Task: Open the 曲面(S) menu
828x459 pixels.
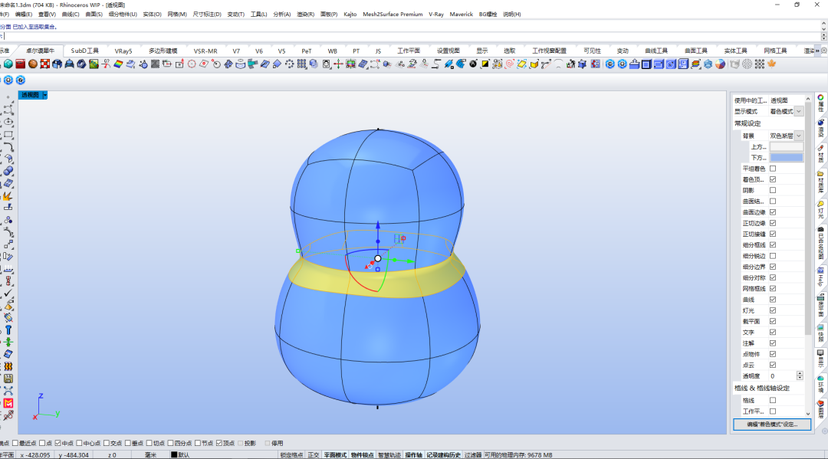Action: tap(94, 15)
